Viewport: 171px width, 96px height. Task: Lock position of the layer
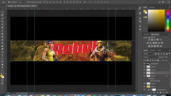coord(153,60)
